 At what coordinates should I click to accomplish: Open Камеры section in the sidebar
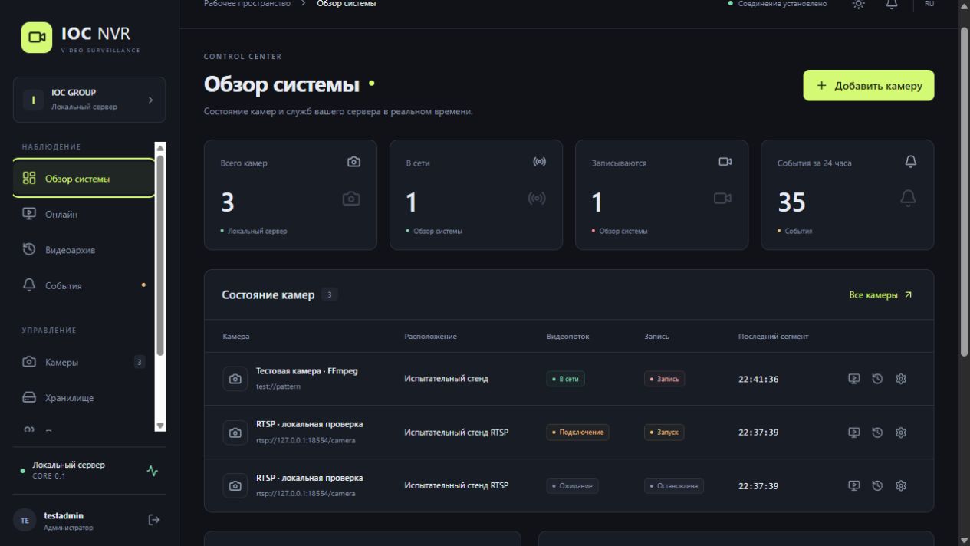click(x=84, y=362)
